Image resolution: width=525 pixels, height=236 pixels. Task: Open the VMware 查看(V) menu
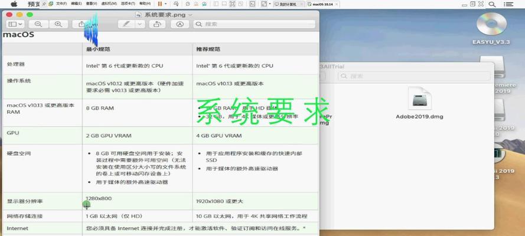[x=92, y=4]
